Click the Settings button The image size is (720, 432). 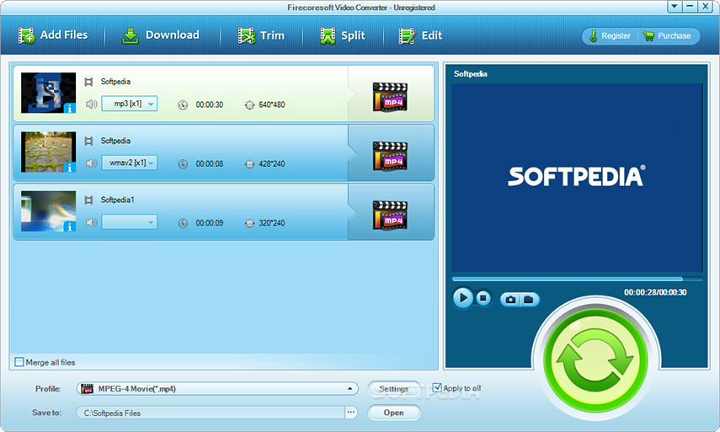pyautogui.click(x=393, y=389)
